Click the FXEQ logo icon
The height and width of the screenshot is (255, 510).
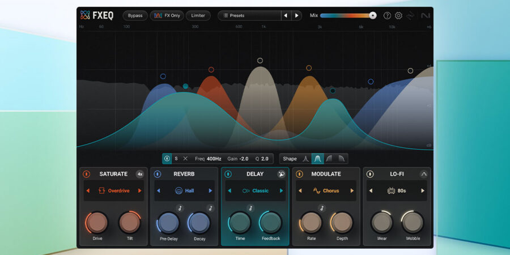(x=85, y=15)
